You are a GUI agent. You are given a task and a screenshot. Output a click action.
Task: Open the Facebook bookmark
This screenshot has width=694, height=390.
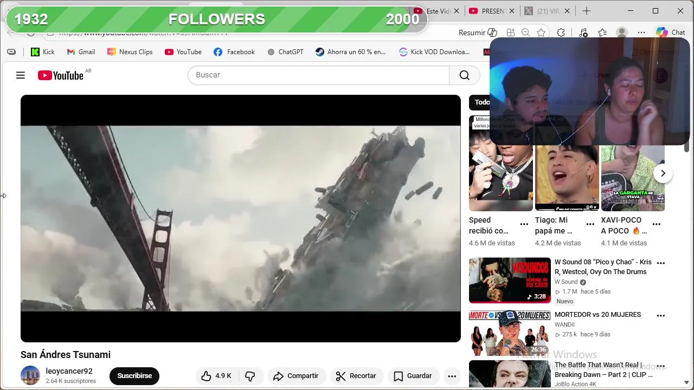click(234, 52)
